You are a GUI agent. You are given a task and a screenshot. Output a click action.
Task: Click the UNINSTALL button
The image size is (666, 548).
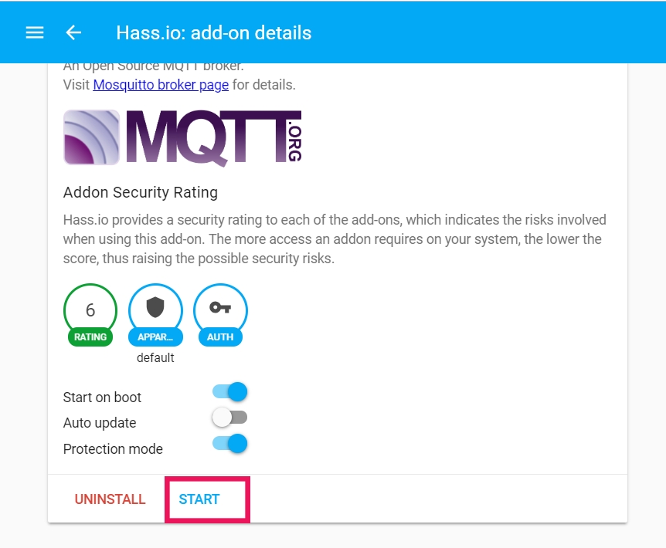[x=110, y=499]
